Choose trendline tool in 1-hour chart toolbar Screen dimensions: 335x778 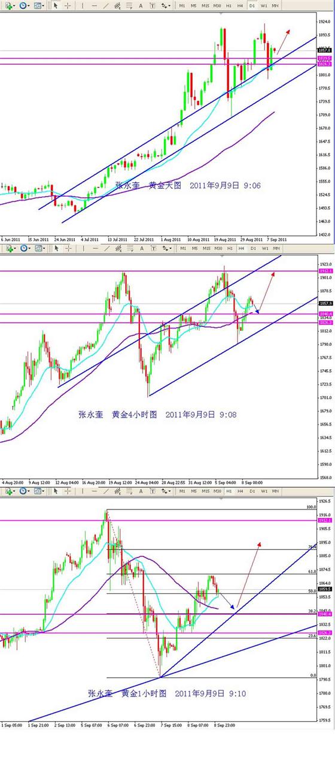tap(106, 491)
